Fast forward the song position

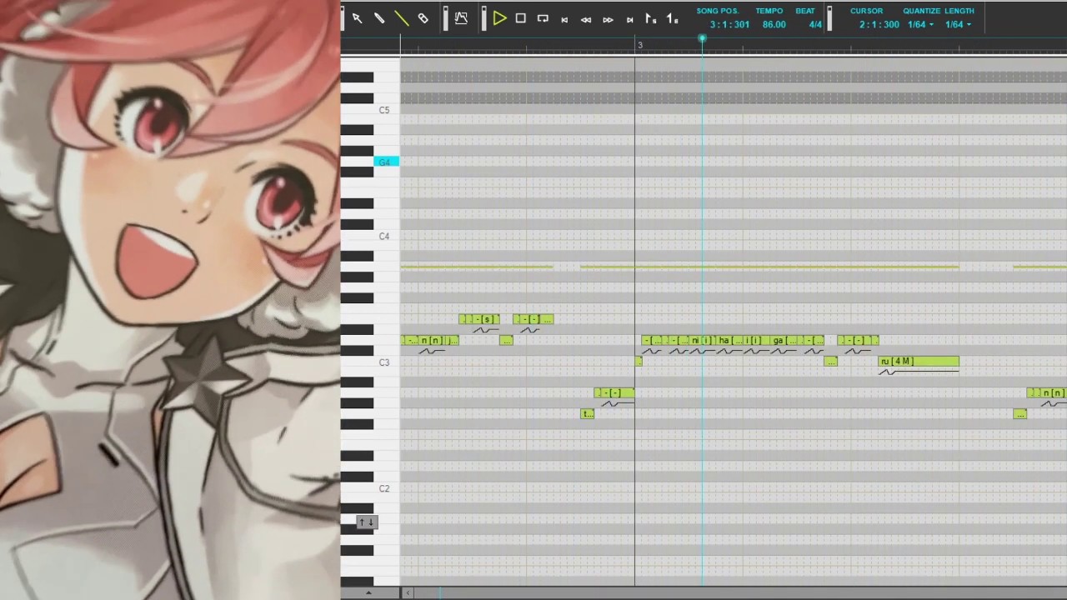coord(608,19)
